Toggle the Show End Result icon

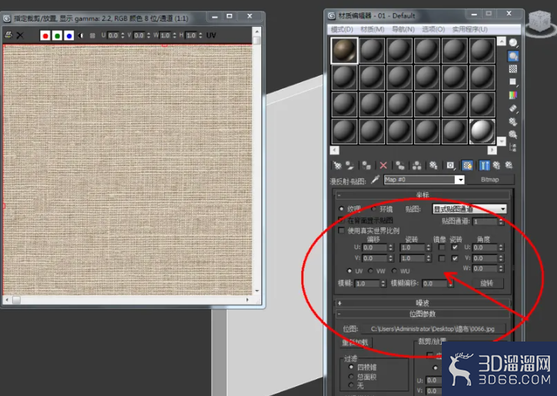click(485, 165)
